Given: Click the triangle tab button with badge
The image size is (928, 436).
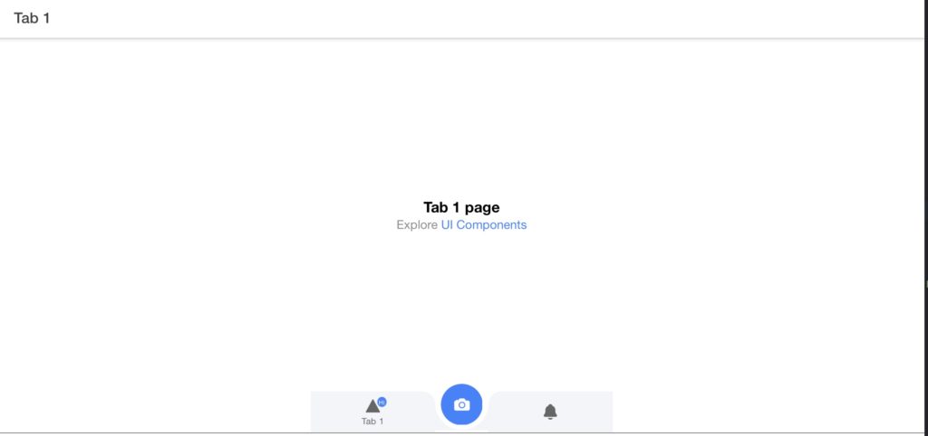Looking at the screenshot, I should (372, 412).
